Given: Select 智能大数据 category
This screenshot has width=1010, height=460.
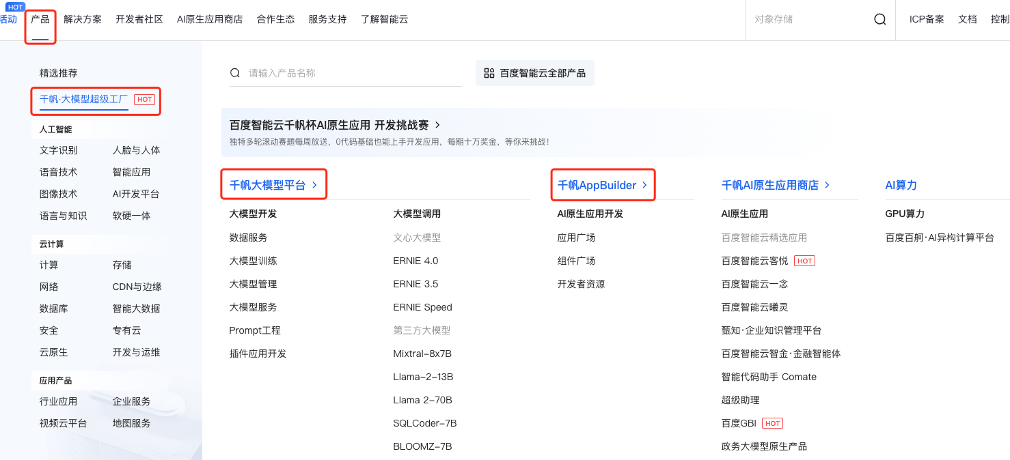Looking at the screenshot, I should point(137,308).
